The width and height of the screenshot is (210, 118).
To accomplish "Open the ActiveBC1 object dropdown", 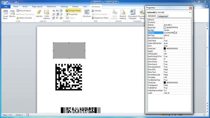I will pyautogui.click(x=190, y=12).
